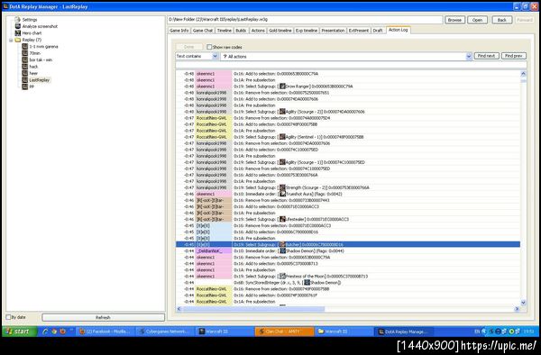Select the 'LastReplay' replay icon
The width and height of the screenshot is (541, 355).
point(24,80)
